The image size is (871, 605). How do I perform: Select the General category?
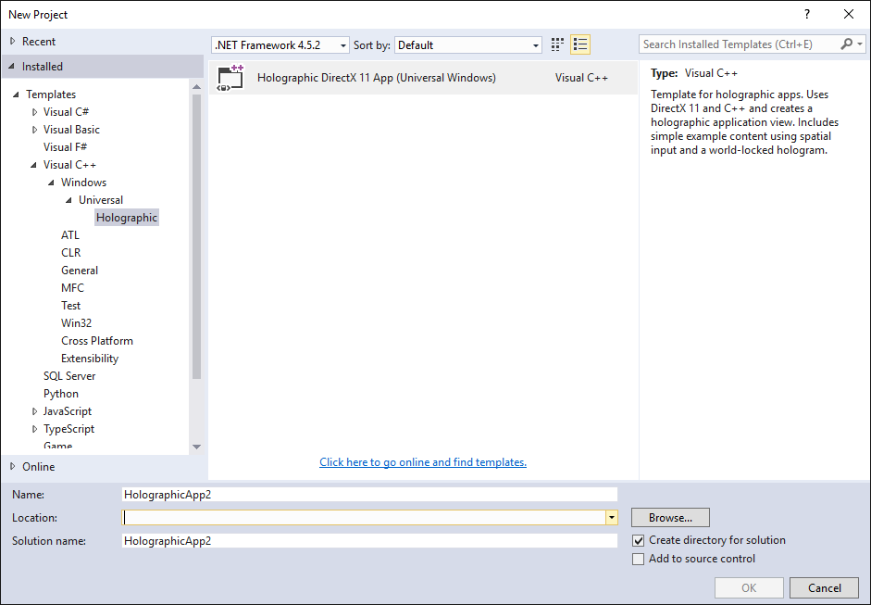point(80,271)
